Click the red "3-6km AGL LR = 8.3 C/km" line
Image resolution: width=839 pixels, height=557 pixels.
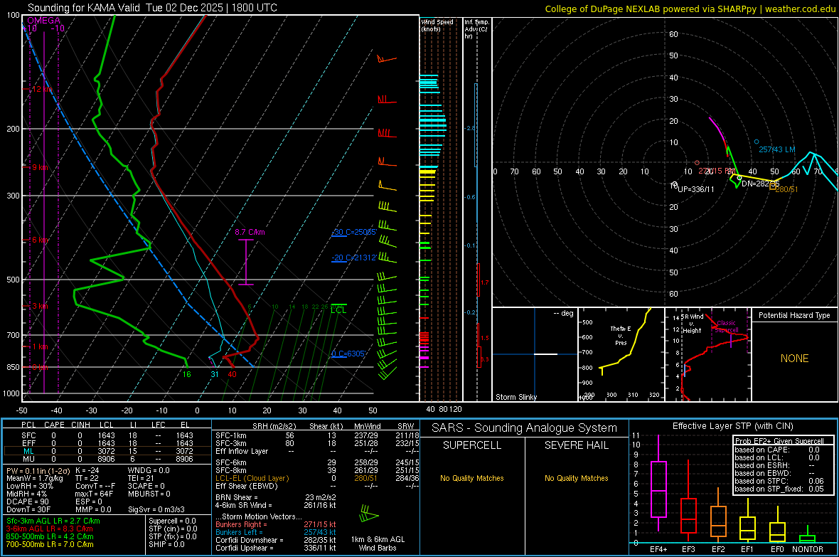click(x=49, y=529)
